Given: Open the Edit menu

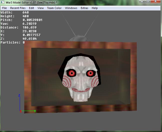Looking at the screenshot, I should pos(31,8).
